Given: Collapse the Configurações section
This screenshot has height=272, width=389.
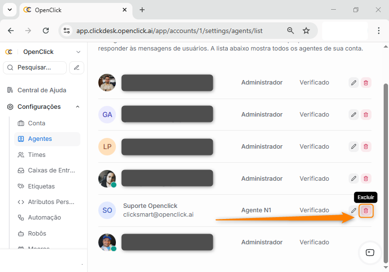Looking at the screenshot, I should click(77, 107).
